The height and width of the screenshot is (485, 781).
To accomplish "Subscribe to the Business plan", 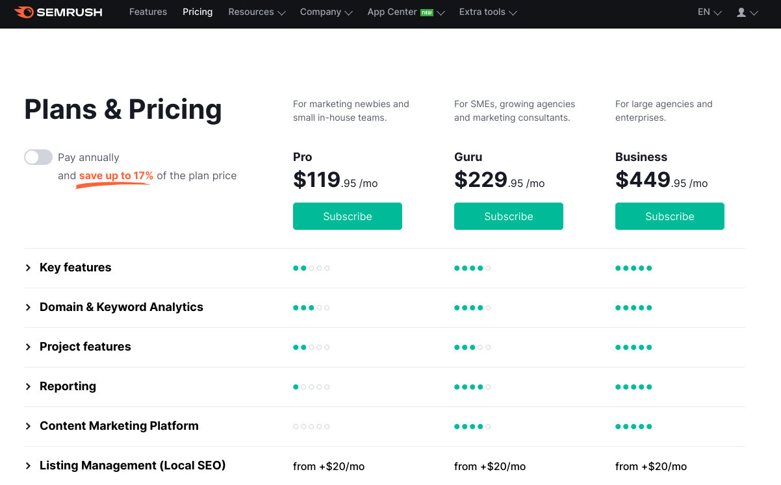I will [670, 216].
